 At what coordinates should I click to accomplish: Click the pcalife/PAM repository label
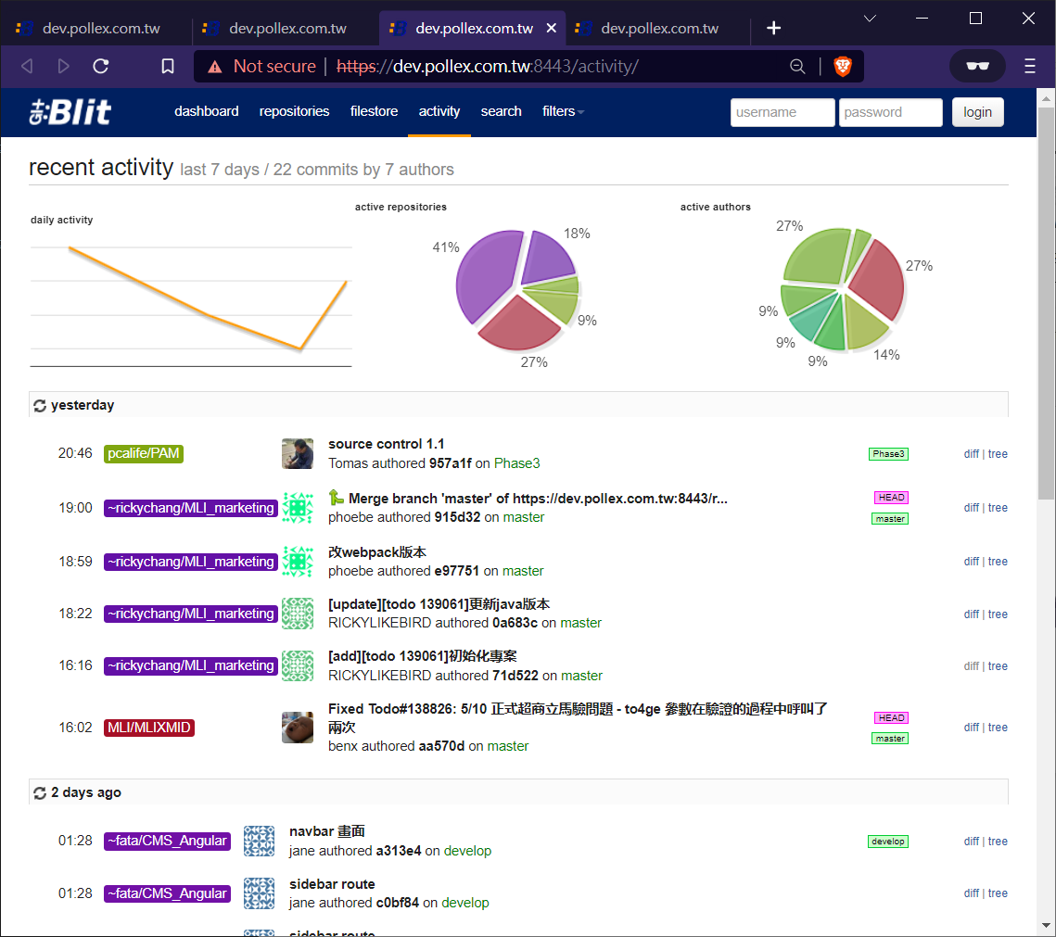144,454
